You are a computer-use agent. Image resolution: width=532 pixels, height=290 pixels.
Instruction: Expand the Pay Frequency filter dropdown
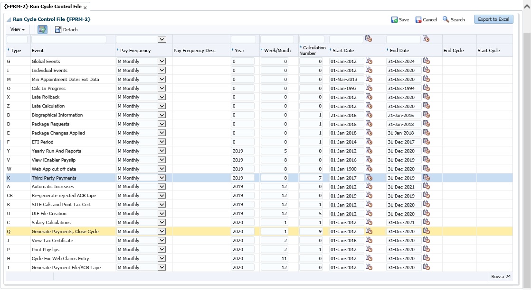pyautogui.click(x=161, y=39)
